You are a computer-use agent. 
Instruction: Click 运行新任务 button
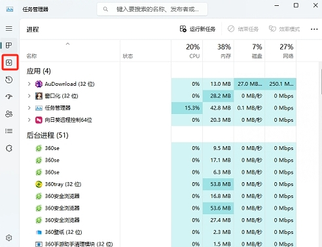click(x=198, y=29)
